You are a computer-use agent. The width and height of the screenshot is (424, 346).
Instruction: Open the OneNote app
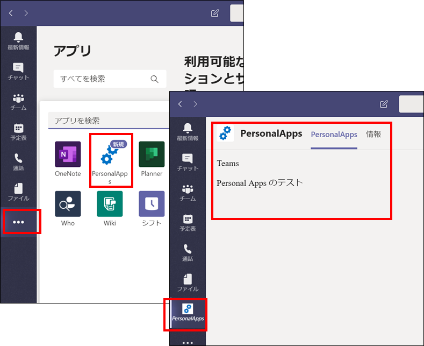coord(68,159)
